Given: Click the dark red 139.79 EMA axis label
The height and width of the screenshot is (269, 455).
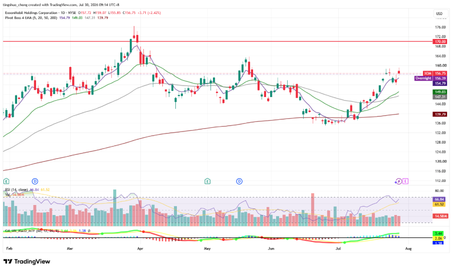Looking at the screenshot, I should click(x=440, y=114).
